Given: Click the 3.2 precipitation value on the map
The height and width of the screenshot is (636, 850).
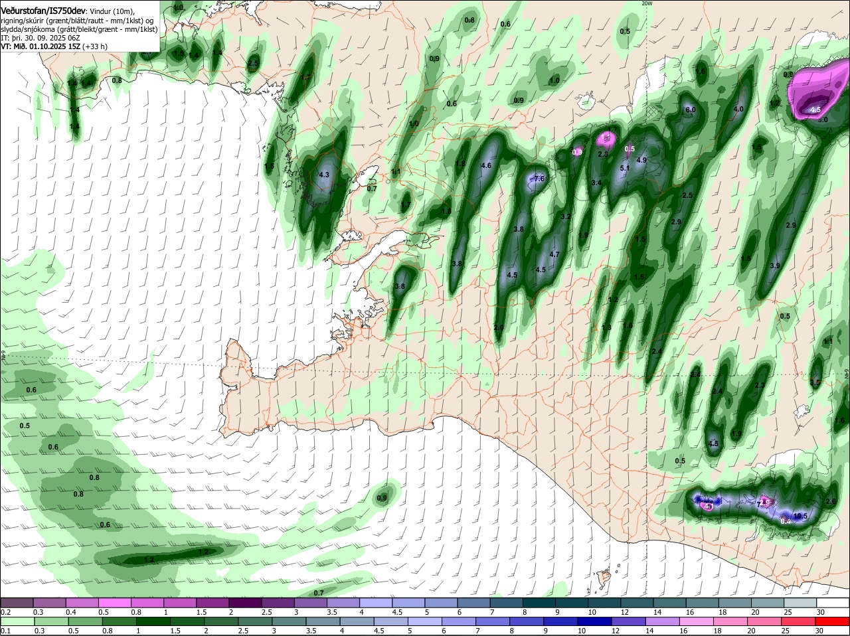Looking at the screenshot, I should click(x=566, y=217).
